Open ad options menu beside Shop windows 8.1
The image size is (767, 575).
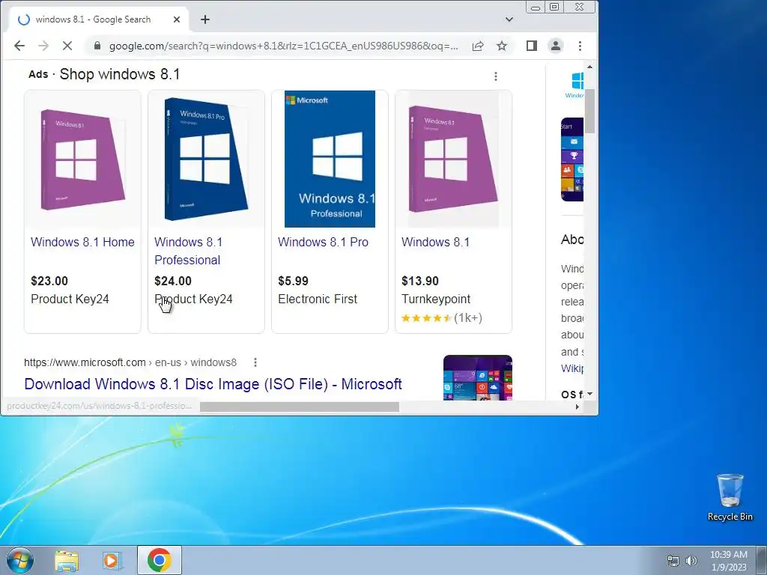click(x=496, y=76)
